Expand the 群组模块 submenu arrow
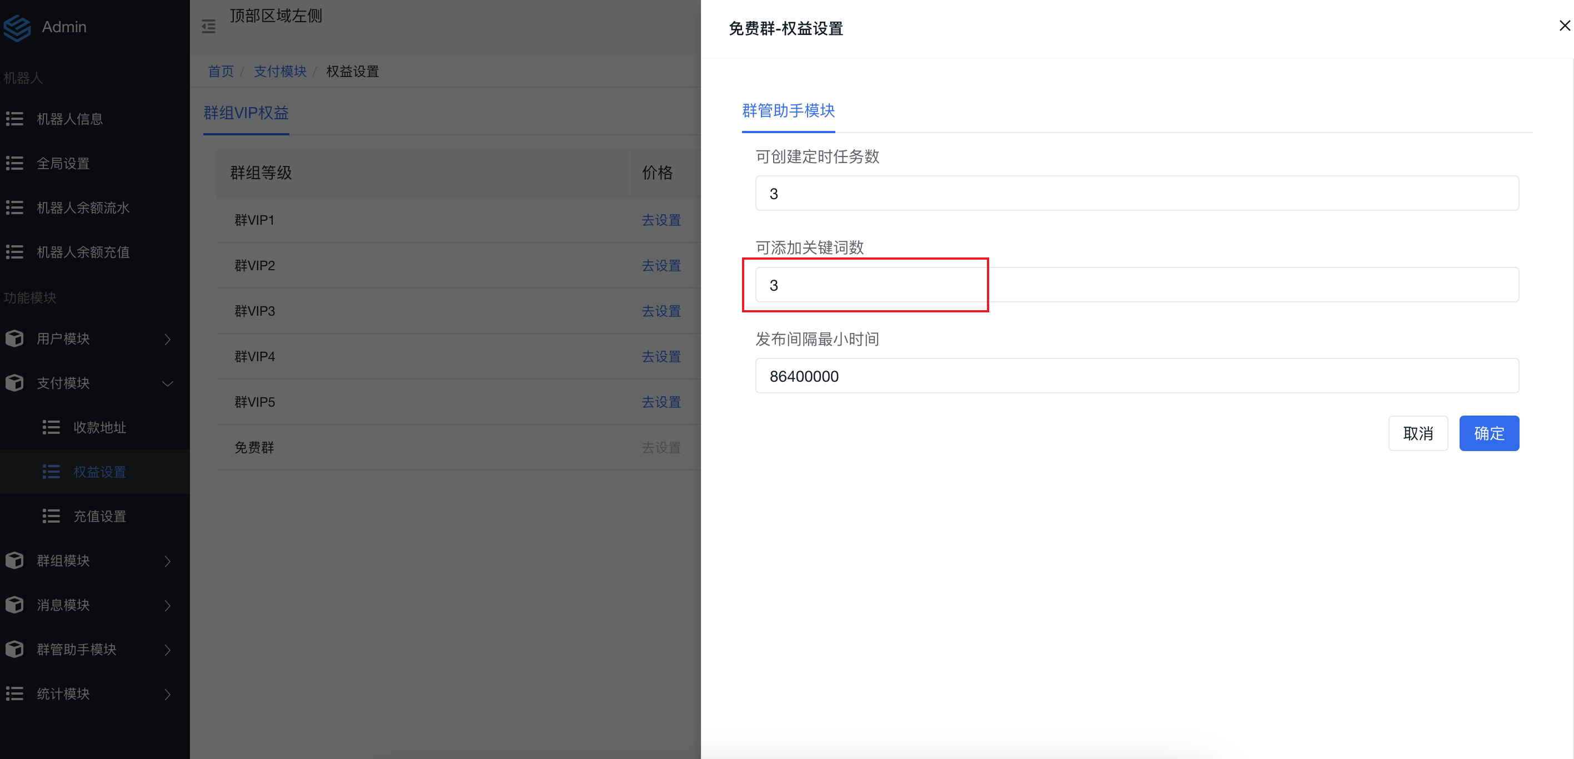Image resolution: width=1574 pixels, height=759 pixels. tap(167, 561)
